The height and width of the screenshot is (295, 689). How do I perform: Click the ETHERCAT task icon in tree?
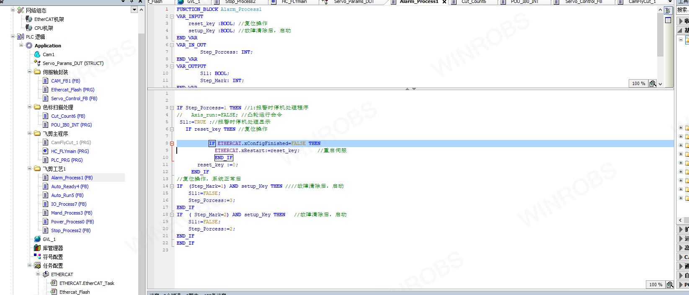tap(46, 274)
